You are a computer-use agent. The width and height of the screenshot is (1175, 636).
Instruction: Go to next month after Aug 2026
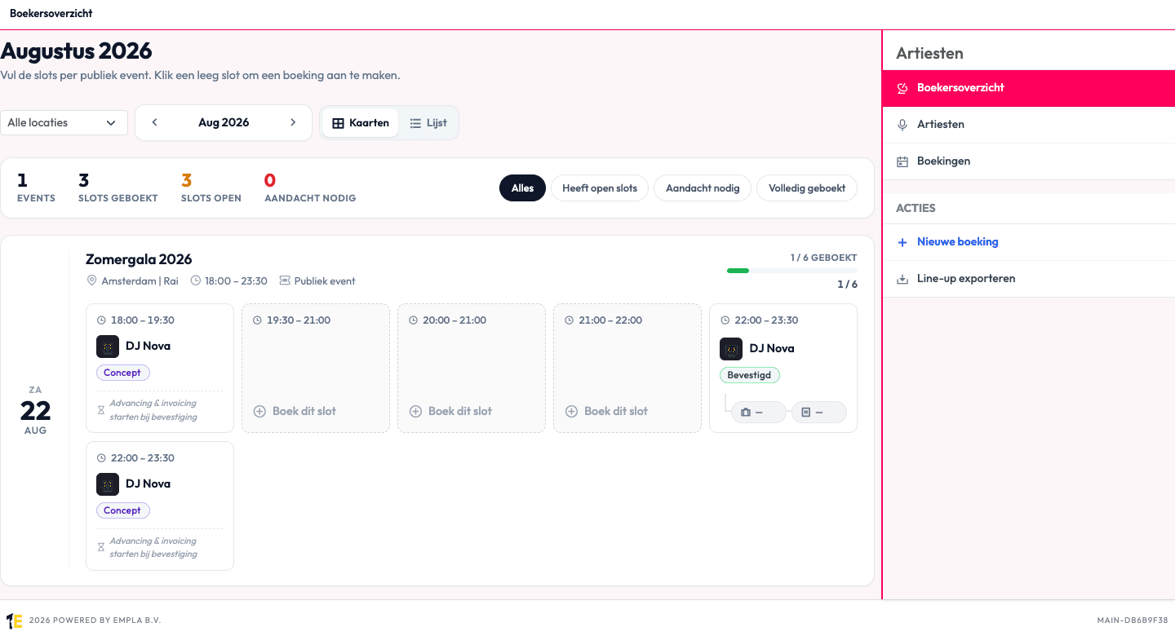coord(293,123)
